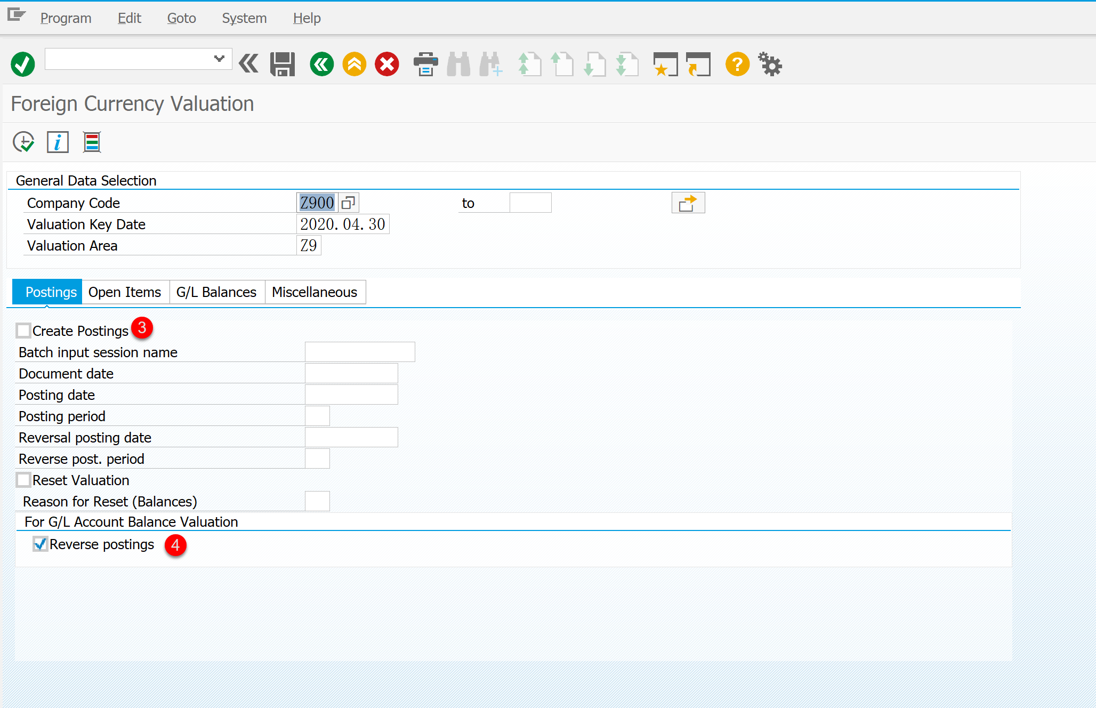The width and height of the screenshot is (1096, 708).
Task: Click the yellow Help question icon
Action: tap(737, 65)
